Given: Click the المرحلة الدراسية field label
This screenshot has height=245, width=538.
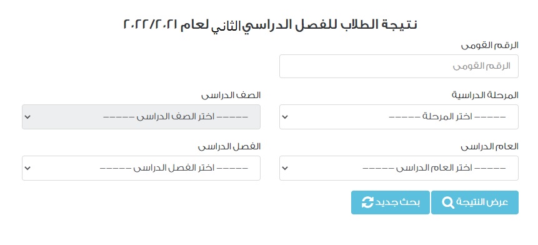Looking at the screenshot, I should [x=485, y=96].
